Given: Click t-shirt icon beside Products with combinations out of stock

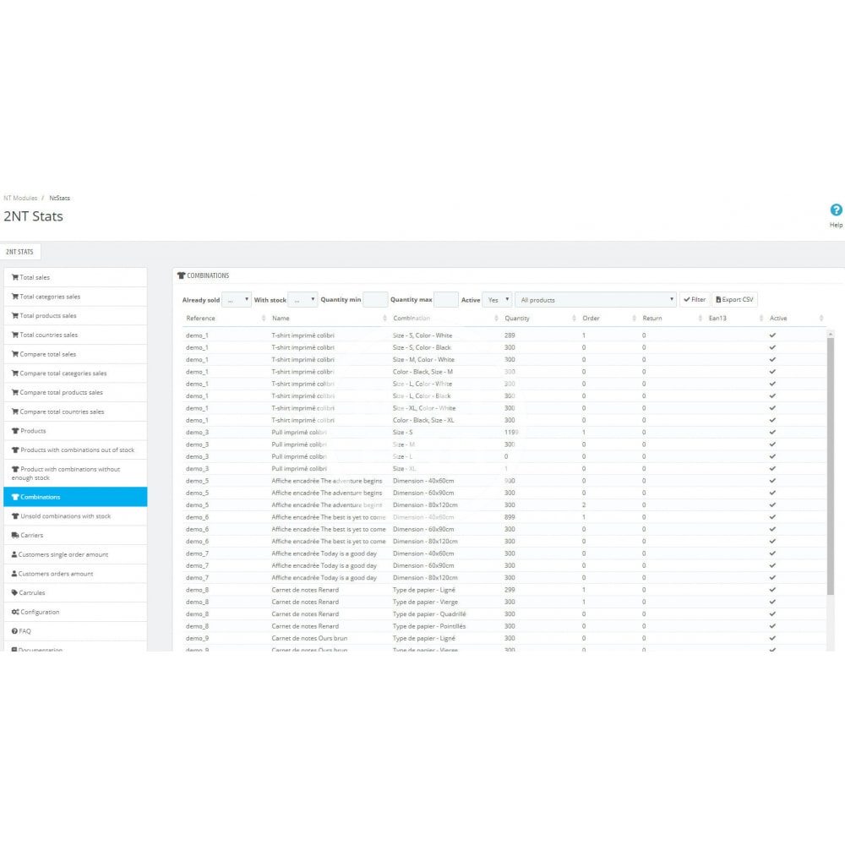Looking at the screenshot, I should click(x=15, y=450).
